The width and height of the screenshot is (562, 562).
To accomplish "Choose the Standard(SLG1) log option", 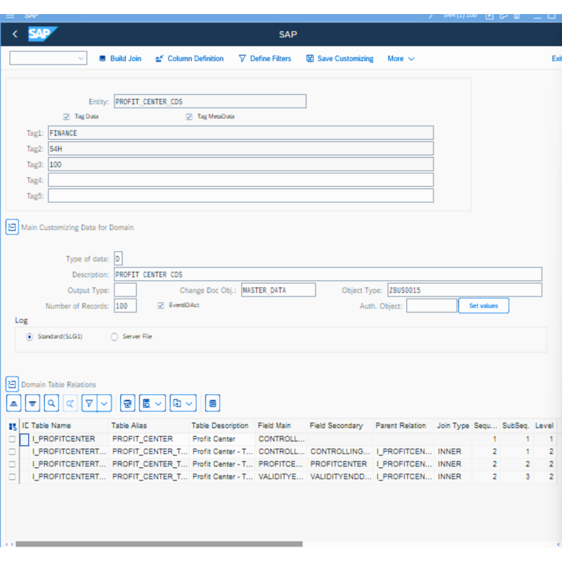I will 29,336.
